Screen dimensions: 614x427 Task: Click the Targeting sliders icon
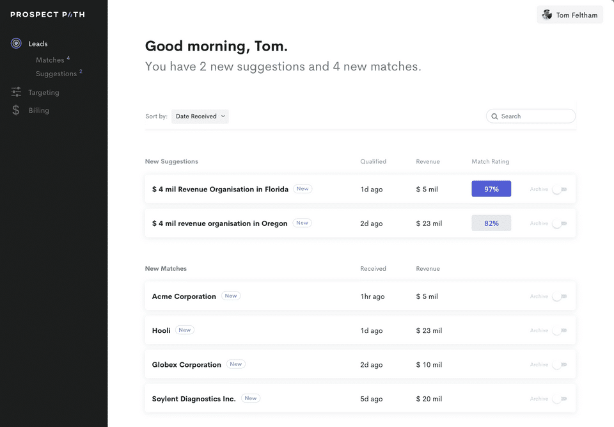[x=16, y=92]
